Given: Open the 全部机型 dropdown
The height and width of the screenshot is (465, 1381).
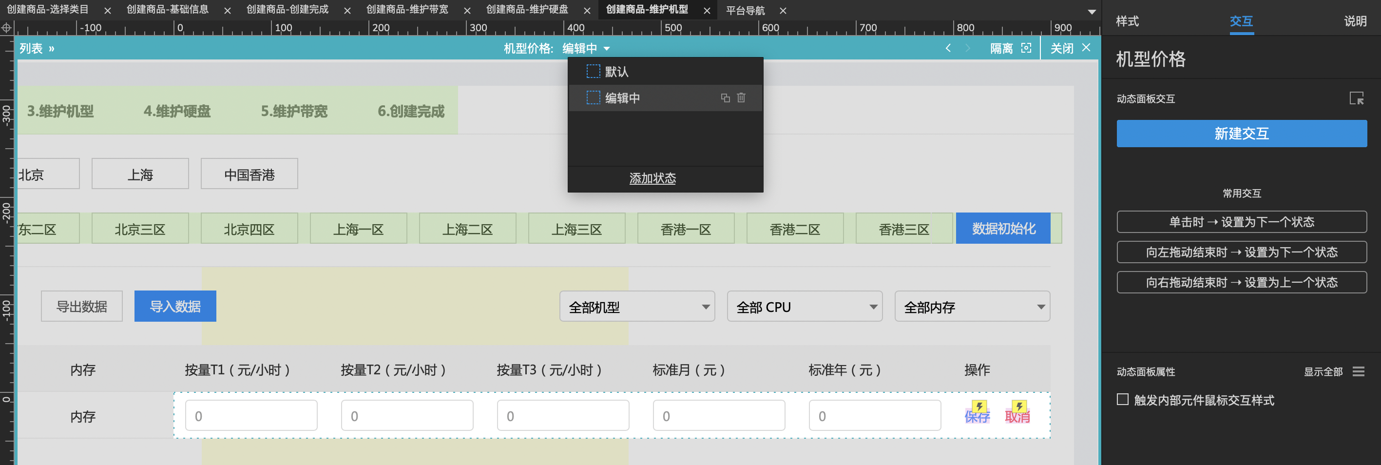Looking at the screenshot, I should (x=637, y=307).
